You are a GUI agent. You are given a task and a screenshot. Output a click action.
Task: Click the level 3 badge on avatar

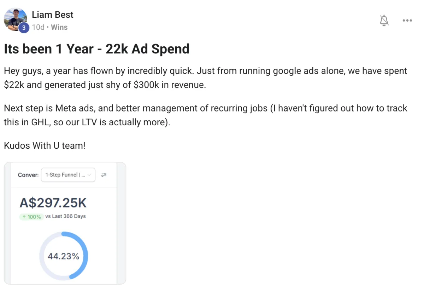24,28
